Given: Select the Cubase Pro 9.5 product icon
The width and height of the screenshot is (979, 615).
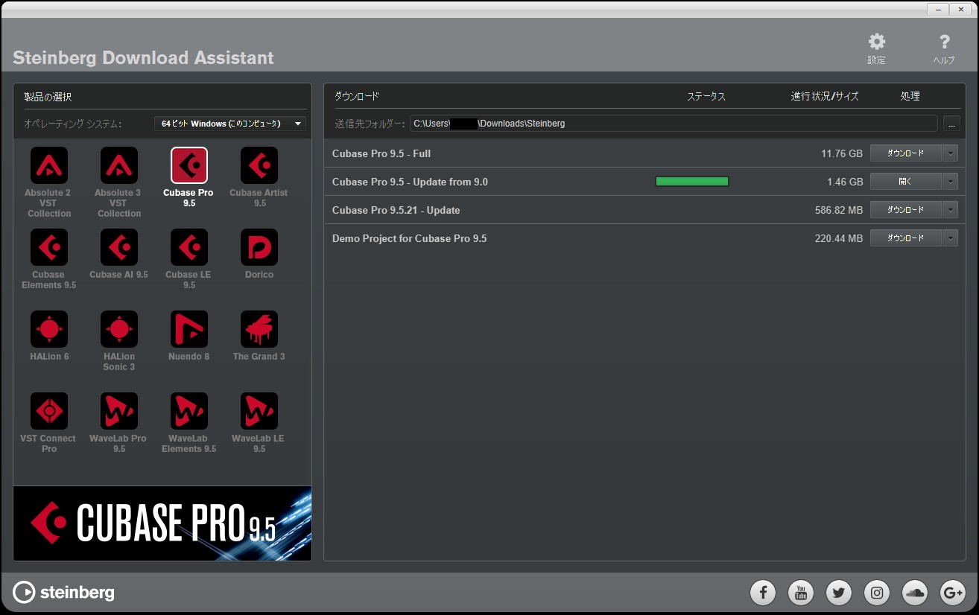Looking at the screenshot, I should (189, 165).
